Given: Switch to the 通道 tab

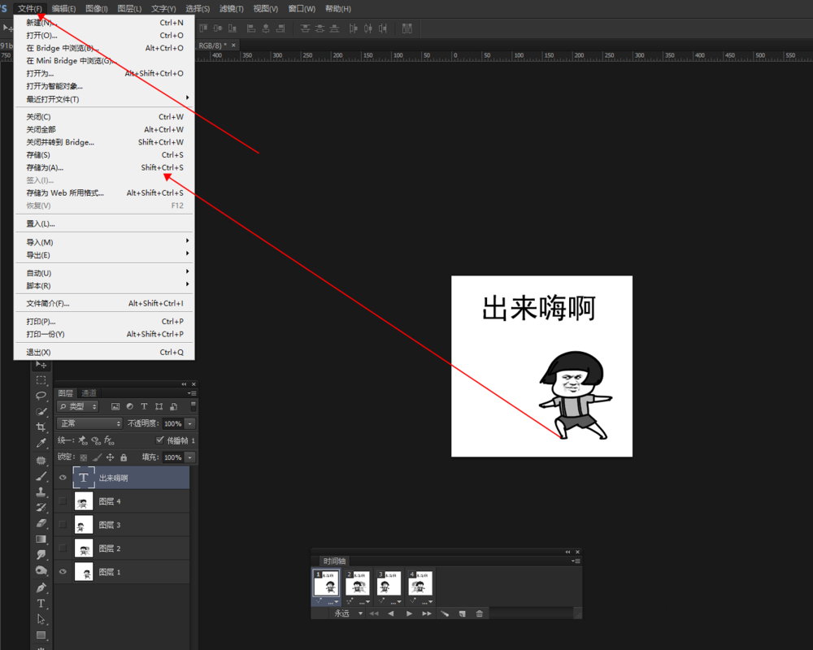Looking at the screenshot, I should [x=89, y=393].
